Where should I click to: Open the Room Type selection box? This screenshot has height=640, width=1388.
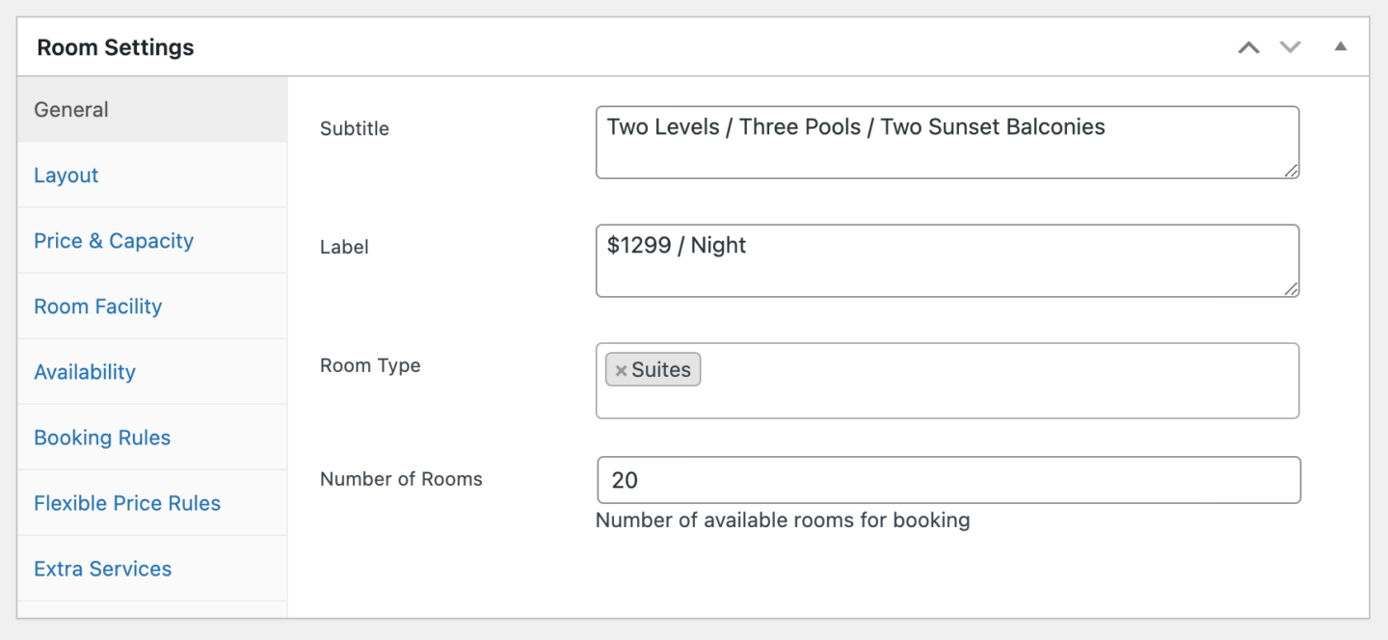click(964, 381)
